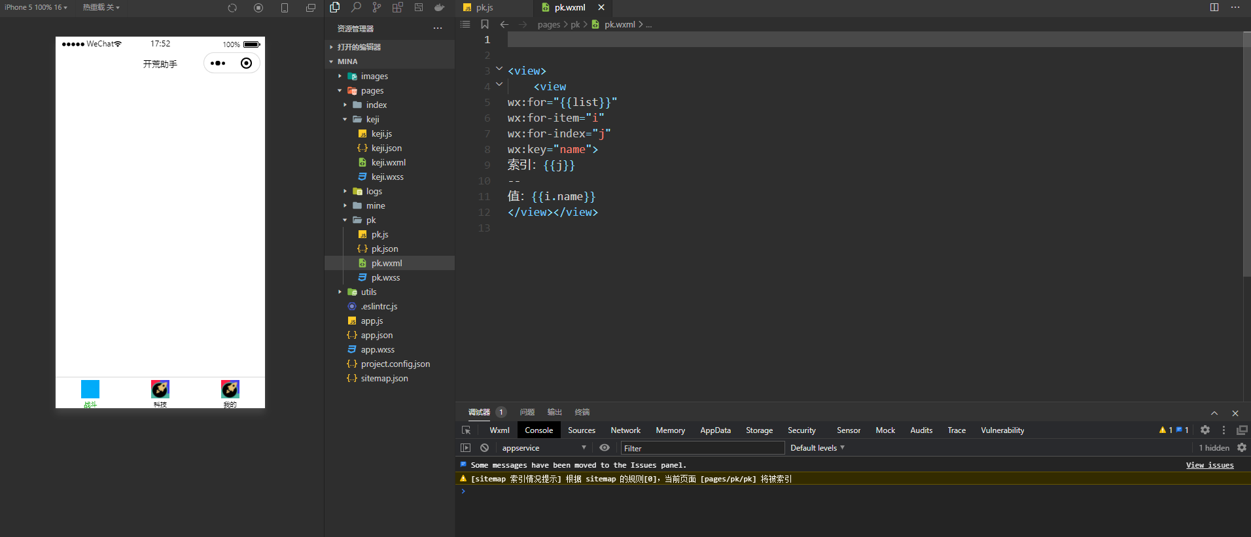Open app.json in the file tree
This screenshot has height=537, width=1251.
(x=377, y=335)
